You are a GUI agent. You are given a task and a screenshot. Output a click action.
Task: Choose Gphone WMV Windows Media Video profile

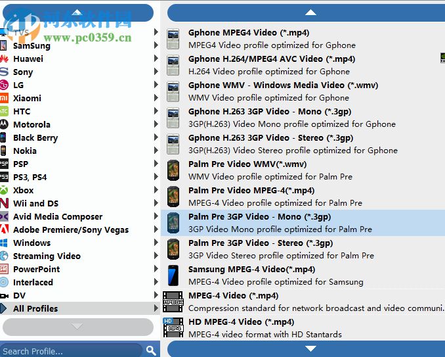[303, 91]
